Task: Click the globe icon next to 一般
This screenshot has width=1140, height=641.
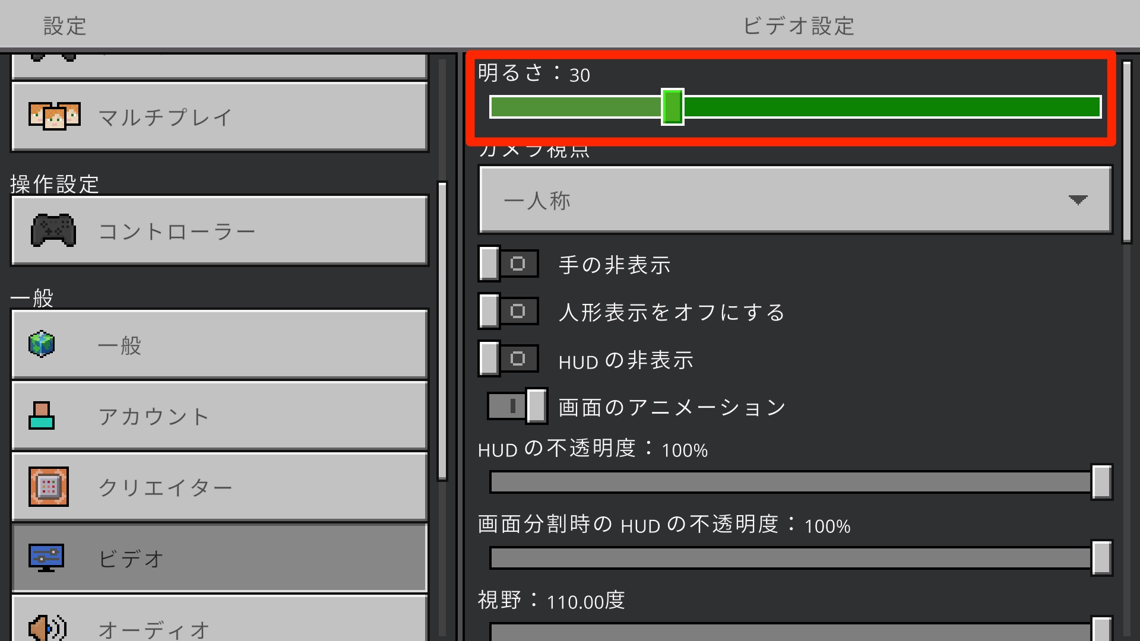Action: [41, 344]
